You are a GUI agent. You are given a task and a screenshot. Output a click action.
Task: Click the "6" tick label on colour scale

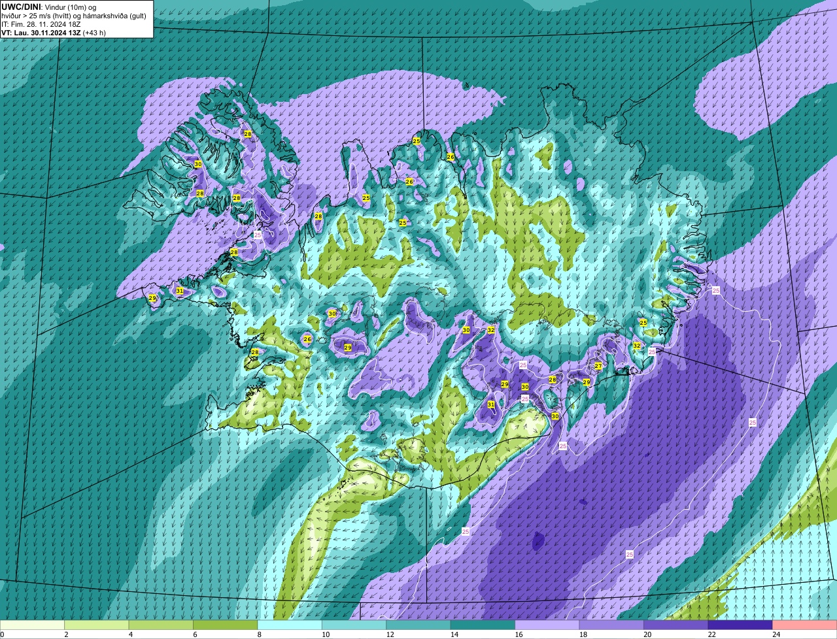coord(194,634)
